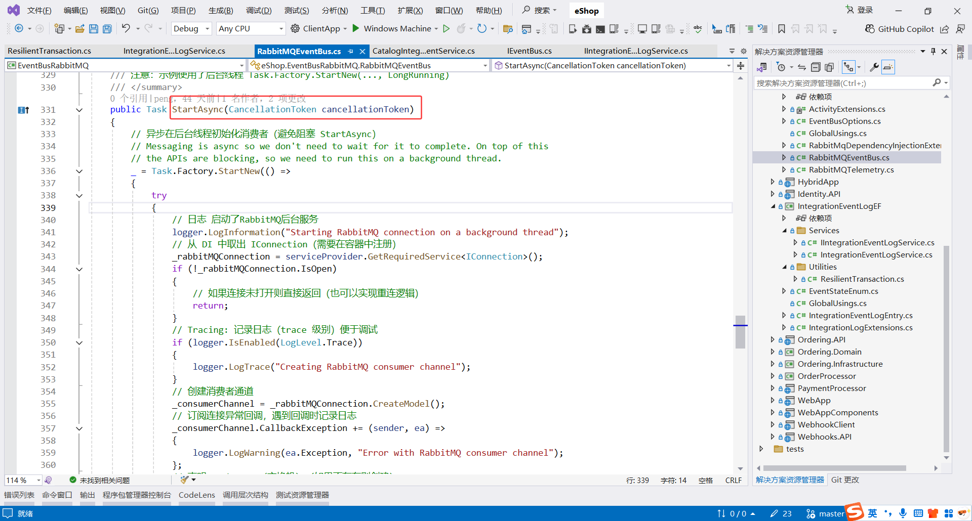Open the 文件(F) menu
Viewport: 972px width, 521px height.
tap(39, 11)
